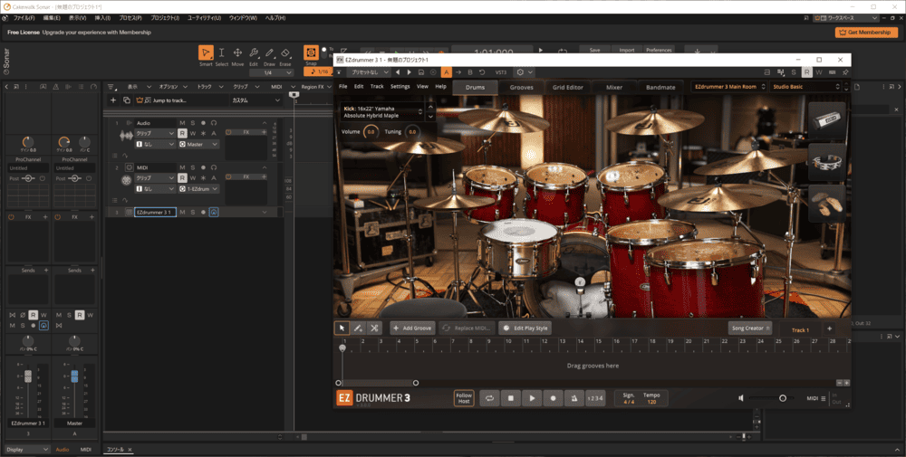This screenshot has height=457, width=906.
Task: Toggle Follow Host in EZdrummer
Action: click(x=464, y=398)
